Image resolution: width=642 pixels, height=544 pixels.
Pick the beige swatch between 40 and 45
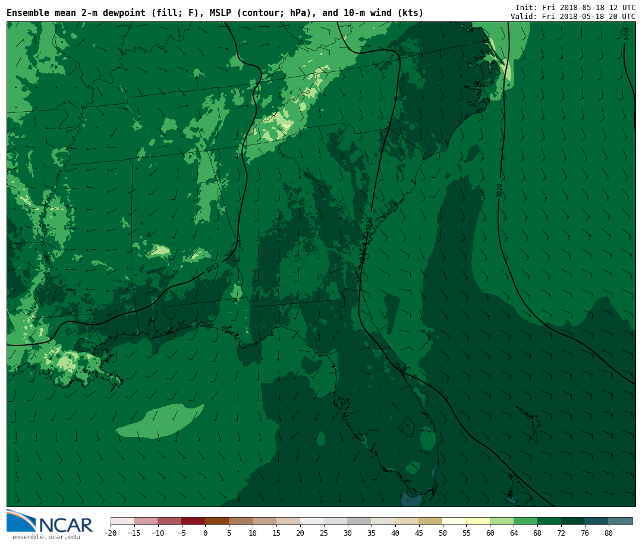click(407, 521)
